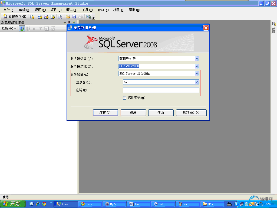Click the Windows 开始 Start button

click(x=13, y=204)
